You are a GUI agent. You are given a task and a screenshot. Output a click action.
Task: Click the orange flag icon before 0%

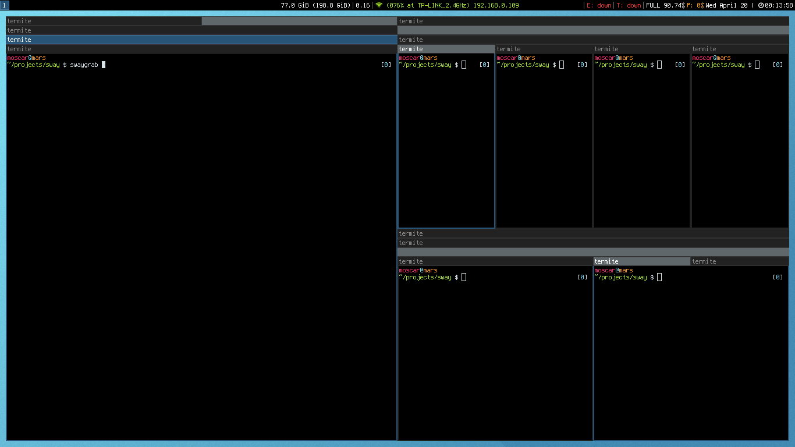pos(690,5)
